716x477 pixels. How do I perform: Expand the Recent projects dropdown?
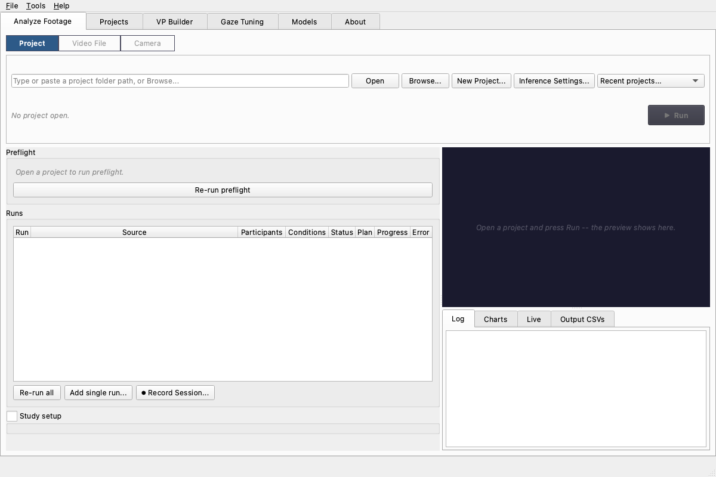point(650,80)
